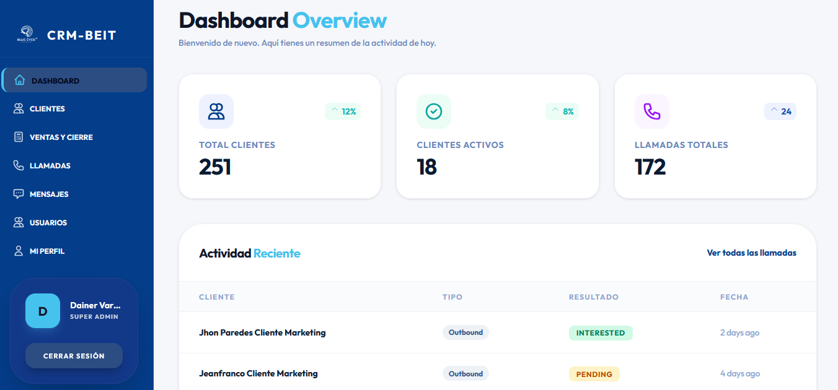The image size is (838, 390).
Task: Click the 12% growth badge on Total Clientes
Action: coord(343,111)
